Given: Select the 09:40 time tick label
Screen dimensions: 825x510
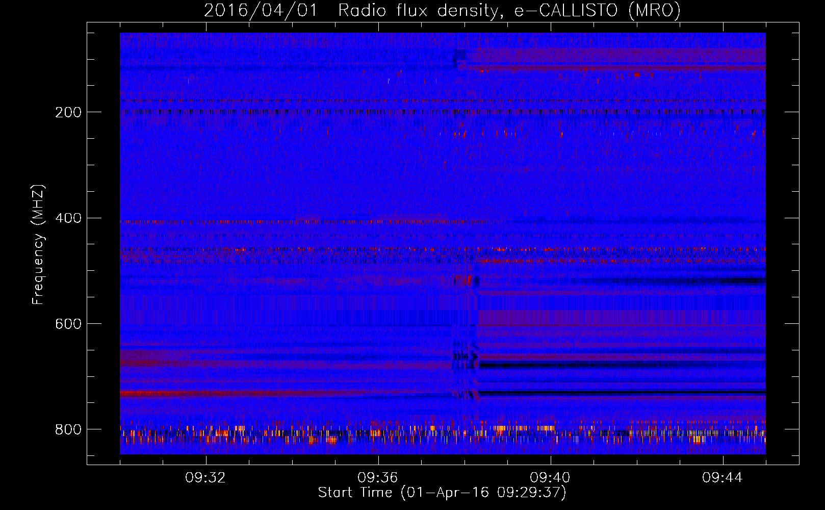Looking at the screenshot, I should (550, 478).
